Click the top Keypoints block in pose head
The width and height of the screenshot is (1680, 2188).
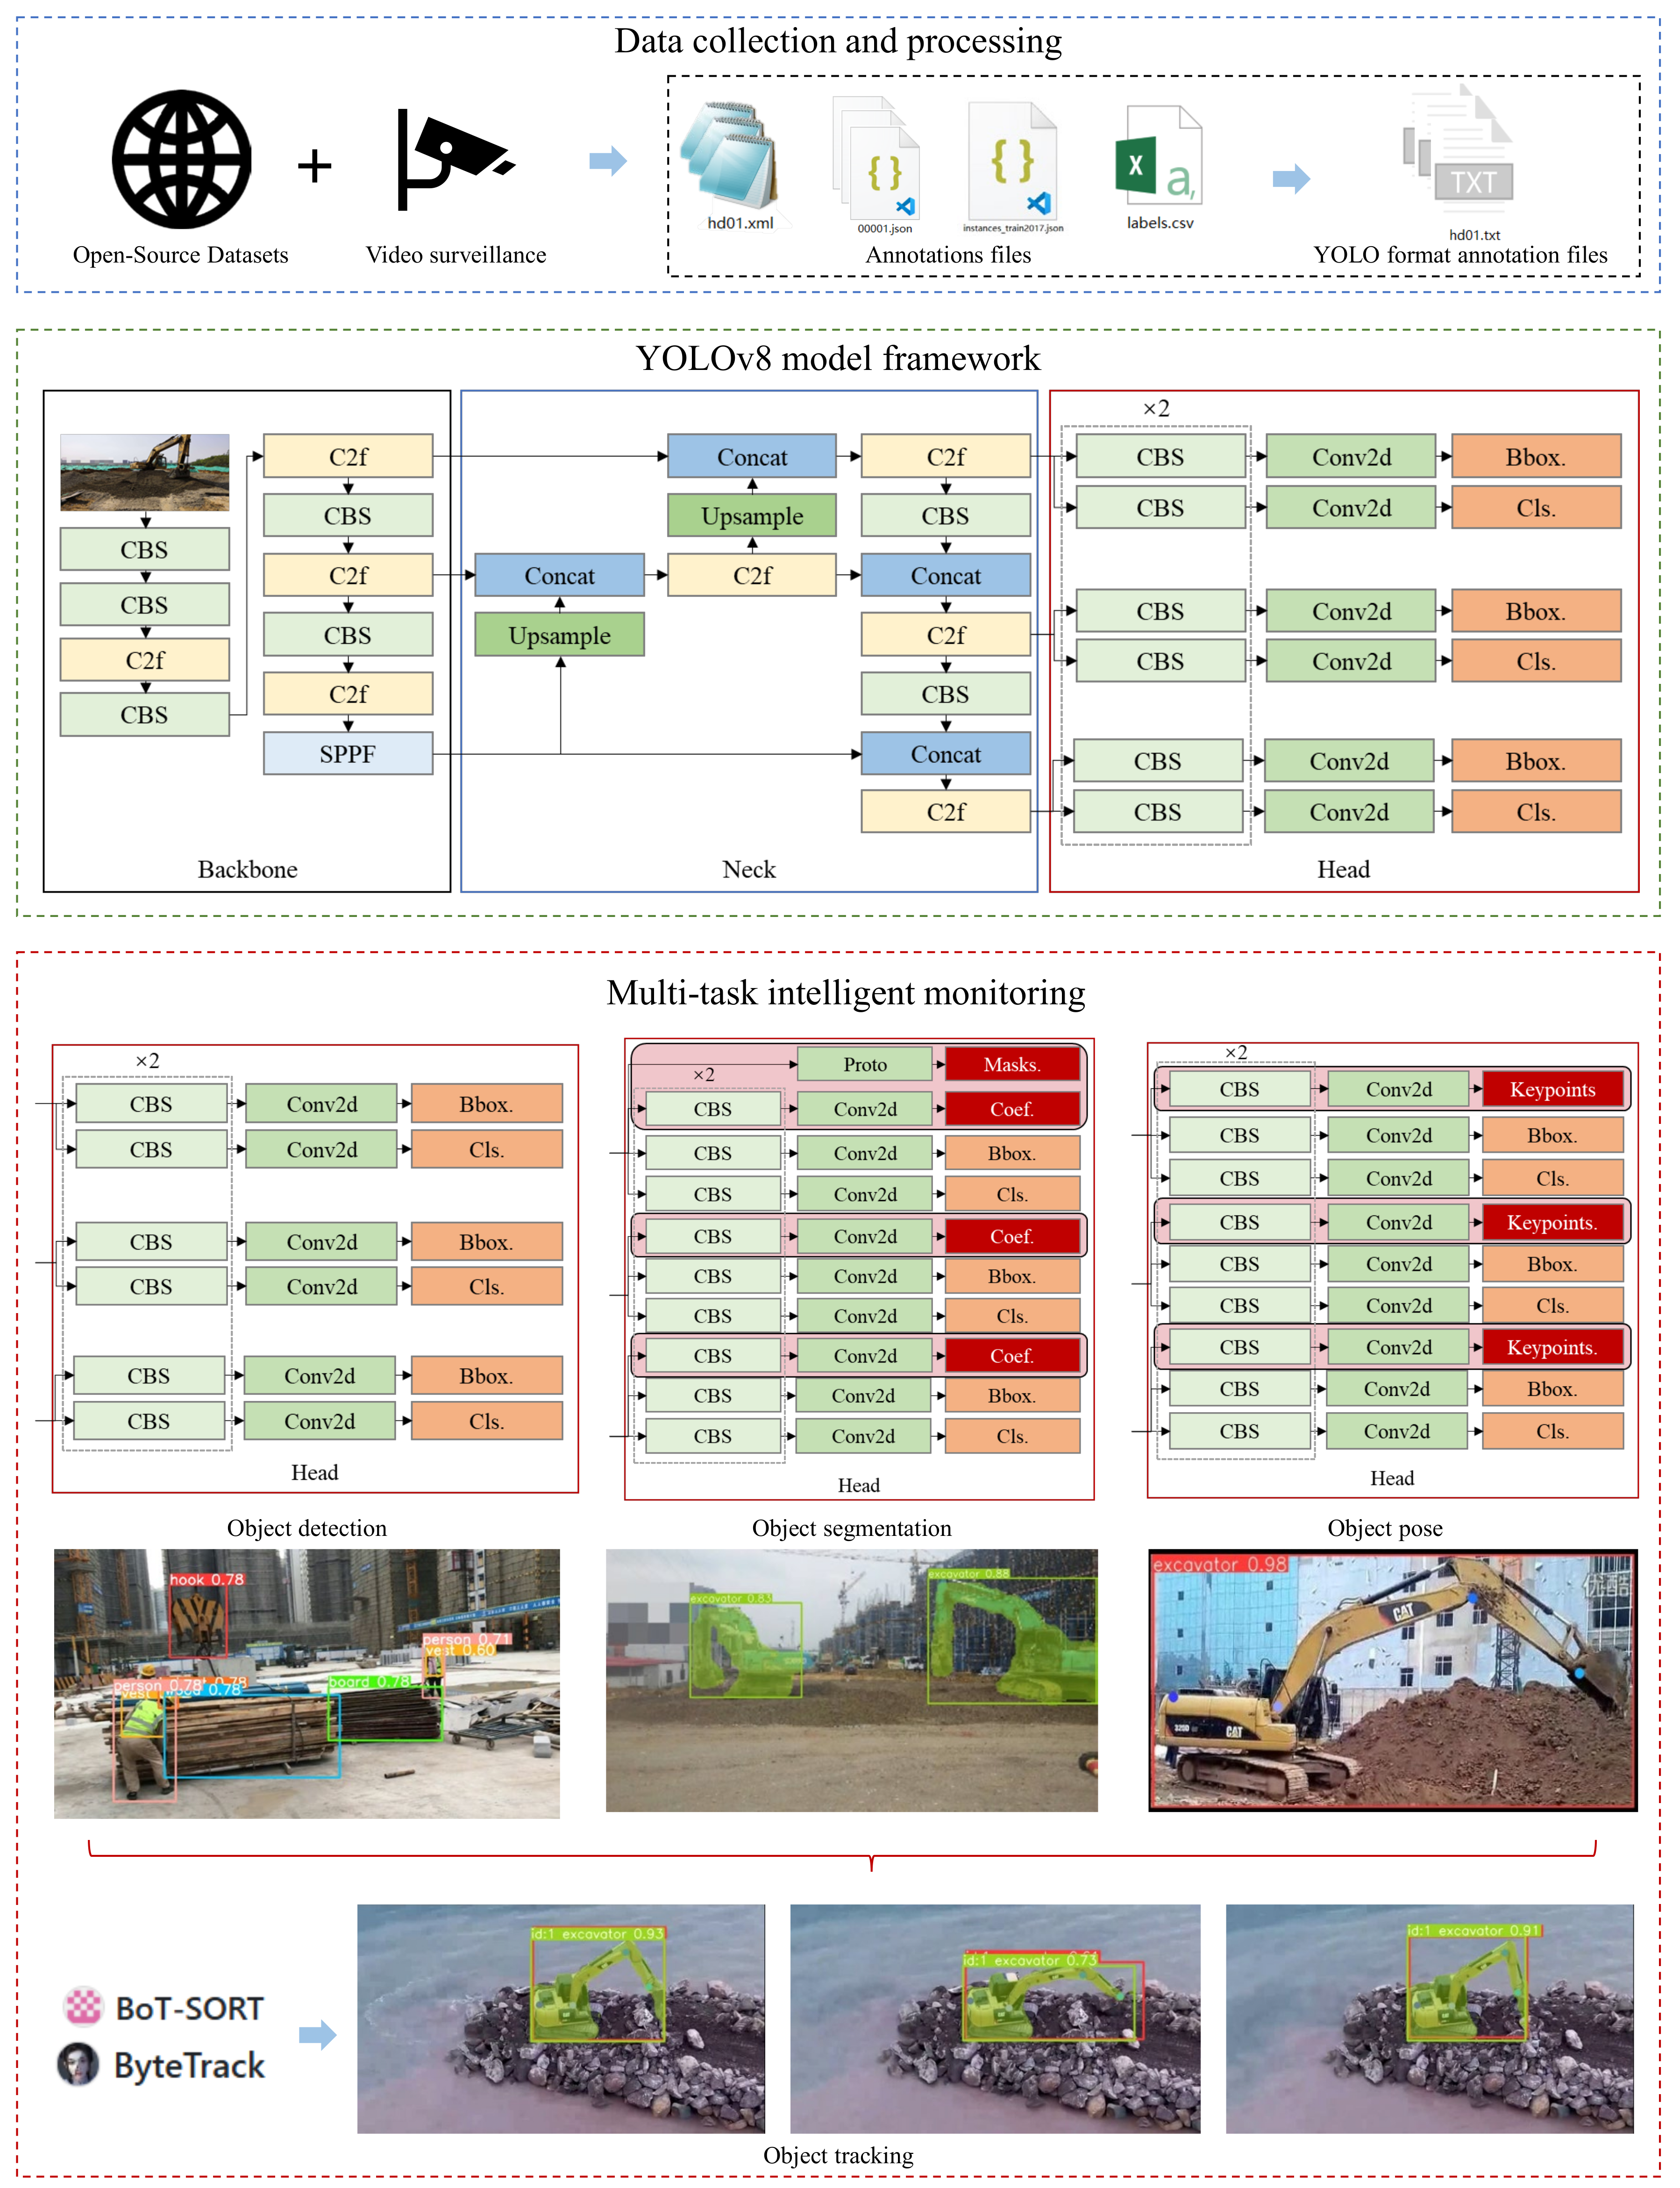(1552, 1089)
